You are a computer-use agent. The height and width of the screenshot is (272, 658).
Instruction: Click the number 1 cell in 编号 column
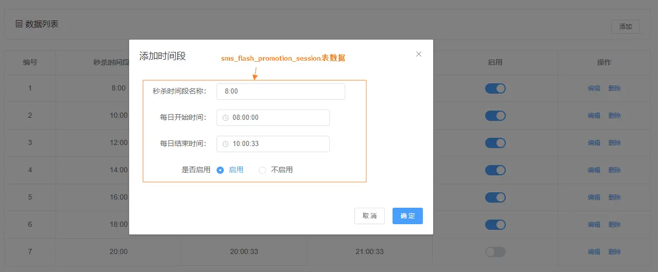click(x=30, y=88)
